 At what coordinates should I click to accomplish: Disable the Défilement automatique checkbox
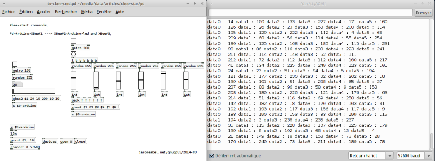pyautogui.click(x=212, y=156)
